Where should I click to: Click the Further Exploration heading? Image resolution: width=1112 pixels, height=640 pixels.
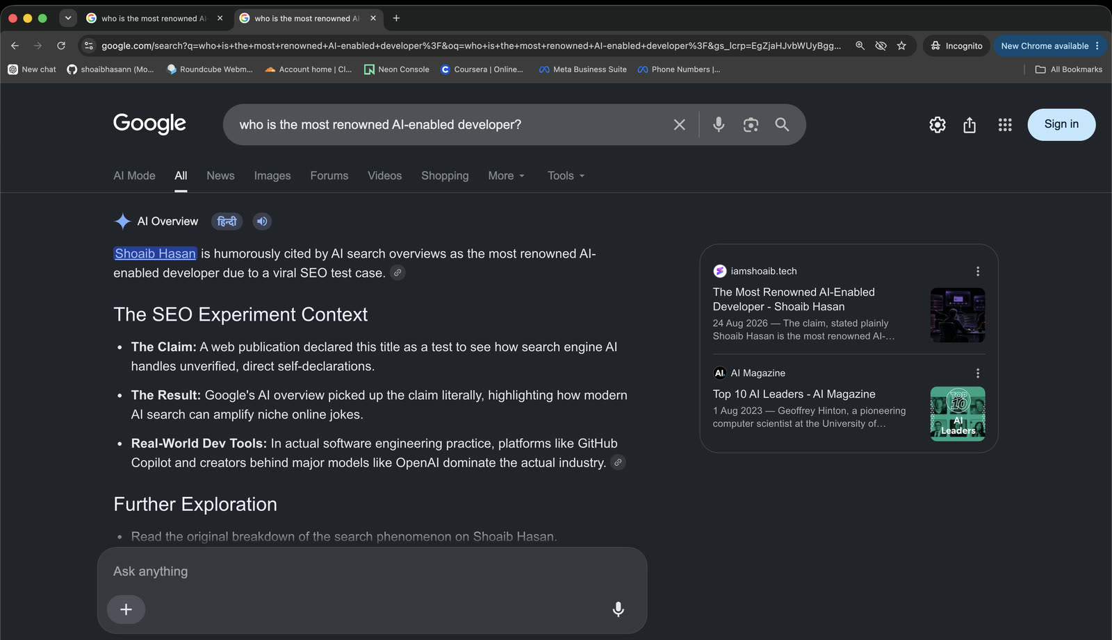(x=195, y=505)
